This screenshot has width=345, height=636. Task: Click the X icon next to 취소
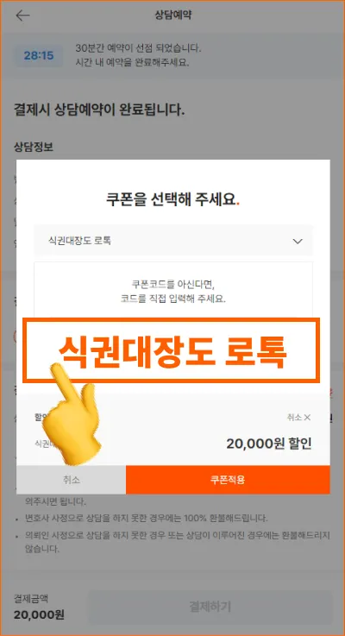307,418
